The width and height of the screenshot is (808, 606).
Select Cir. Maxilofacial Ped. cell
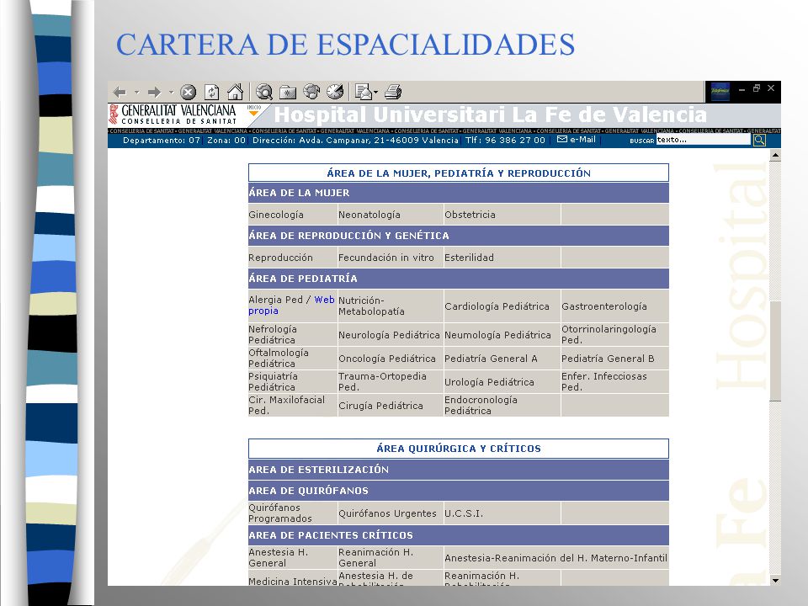pos(292,405)
